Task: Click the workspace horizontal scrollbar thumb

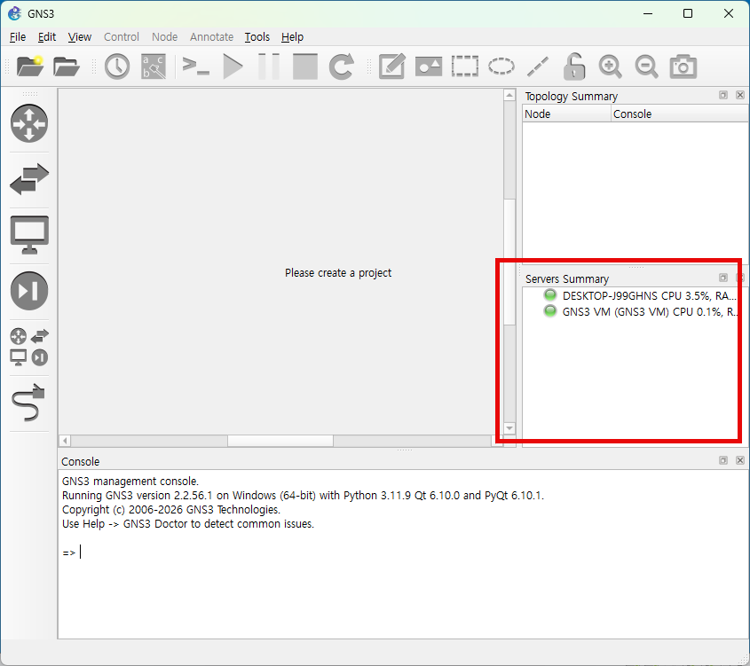Action: 280,441
